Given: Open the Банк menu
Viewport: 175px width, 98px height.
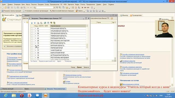Looking at the screenshot, I should click(x=23, y=5).
